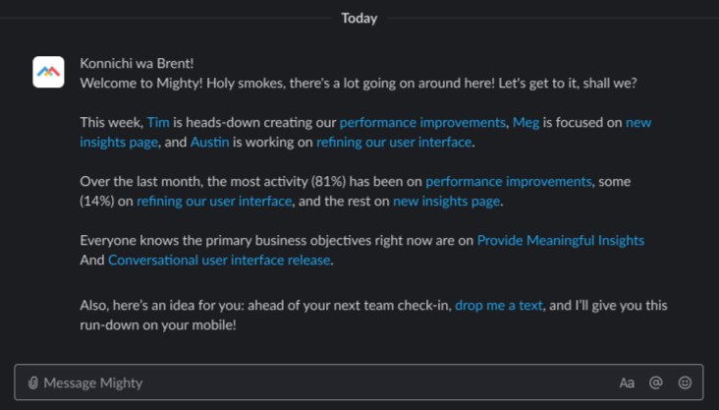The height and width of the screenshot is (410, 719).
Task: Open new insights page link ending the activity paragraph
Action: pos(447,202)
